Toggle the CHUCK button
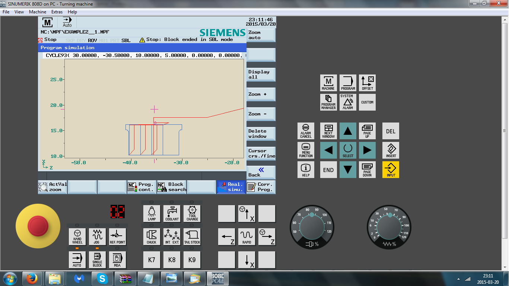The height and width of the screenshot is (286, 509). 152,237
